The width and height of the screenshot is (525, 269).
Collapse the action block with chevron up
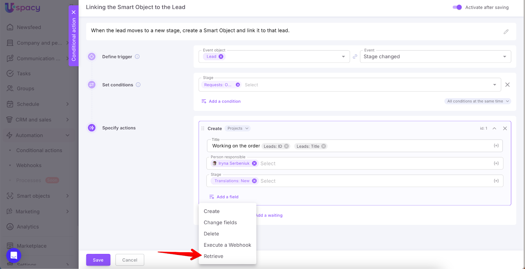494,128
